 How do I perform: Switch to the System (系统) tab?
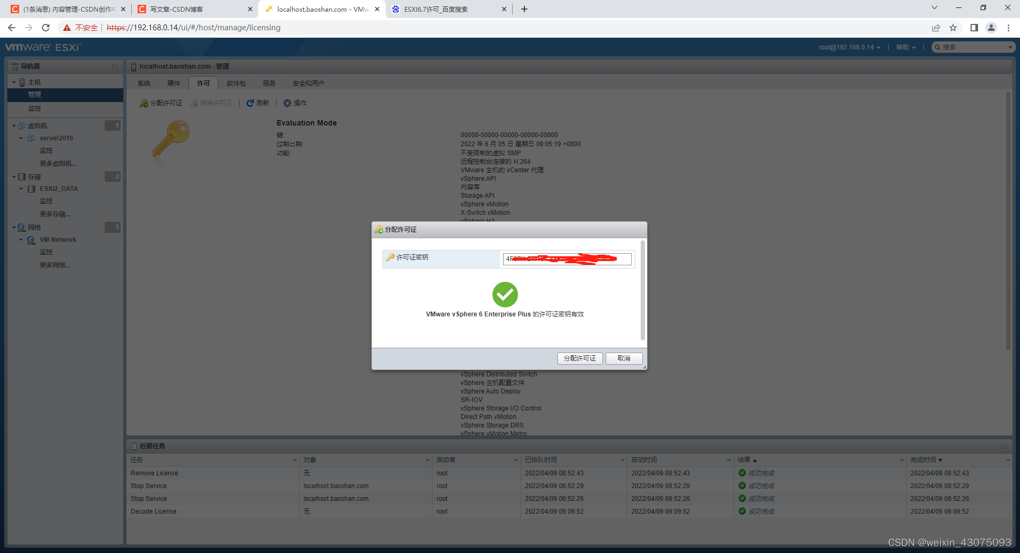pos(144,83)
